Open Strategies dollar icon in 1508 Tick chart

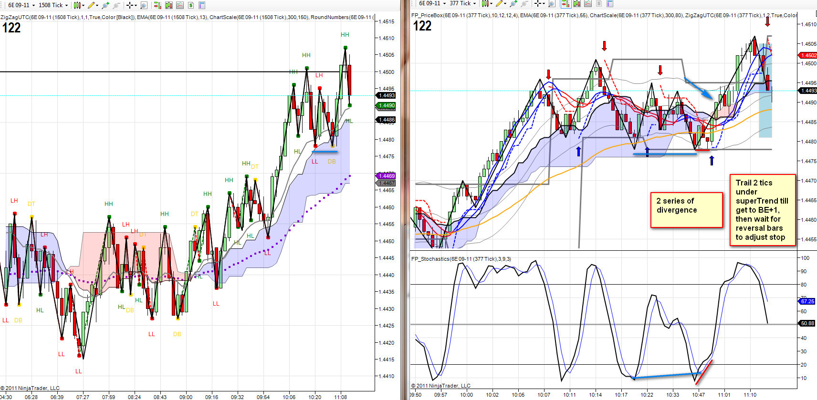190,5
